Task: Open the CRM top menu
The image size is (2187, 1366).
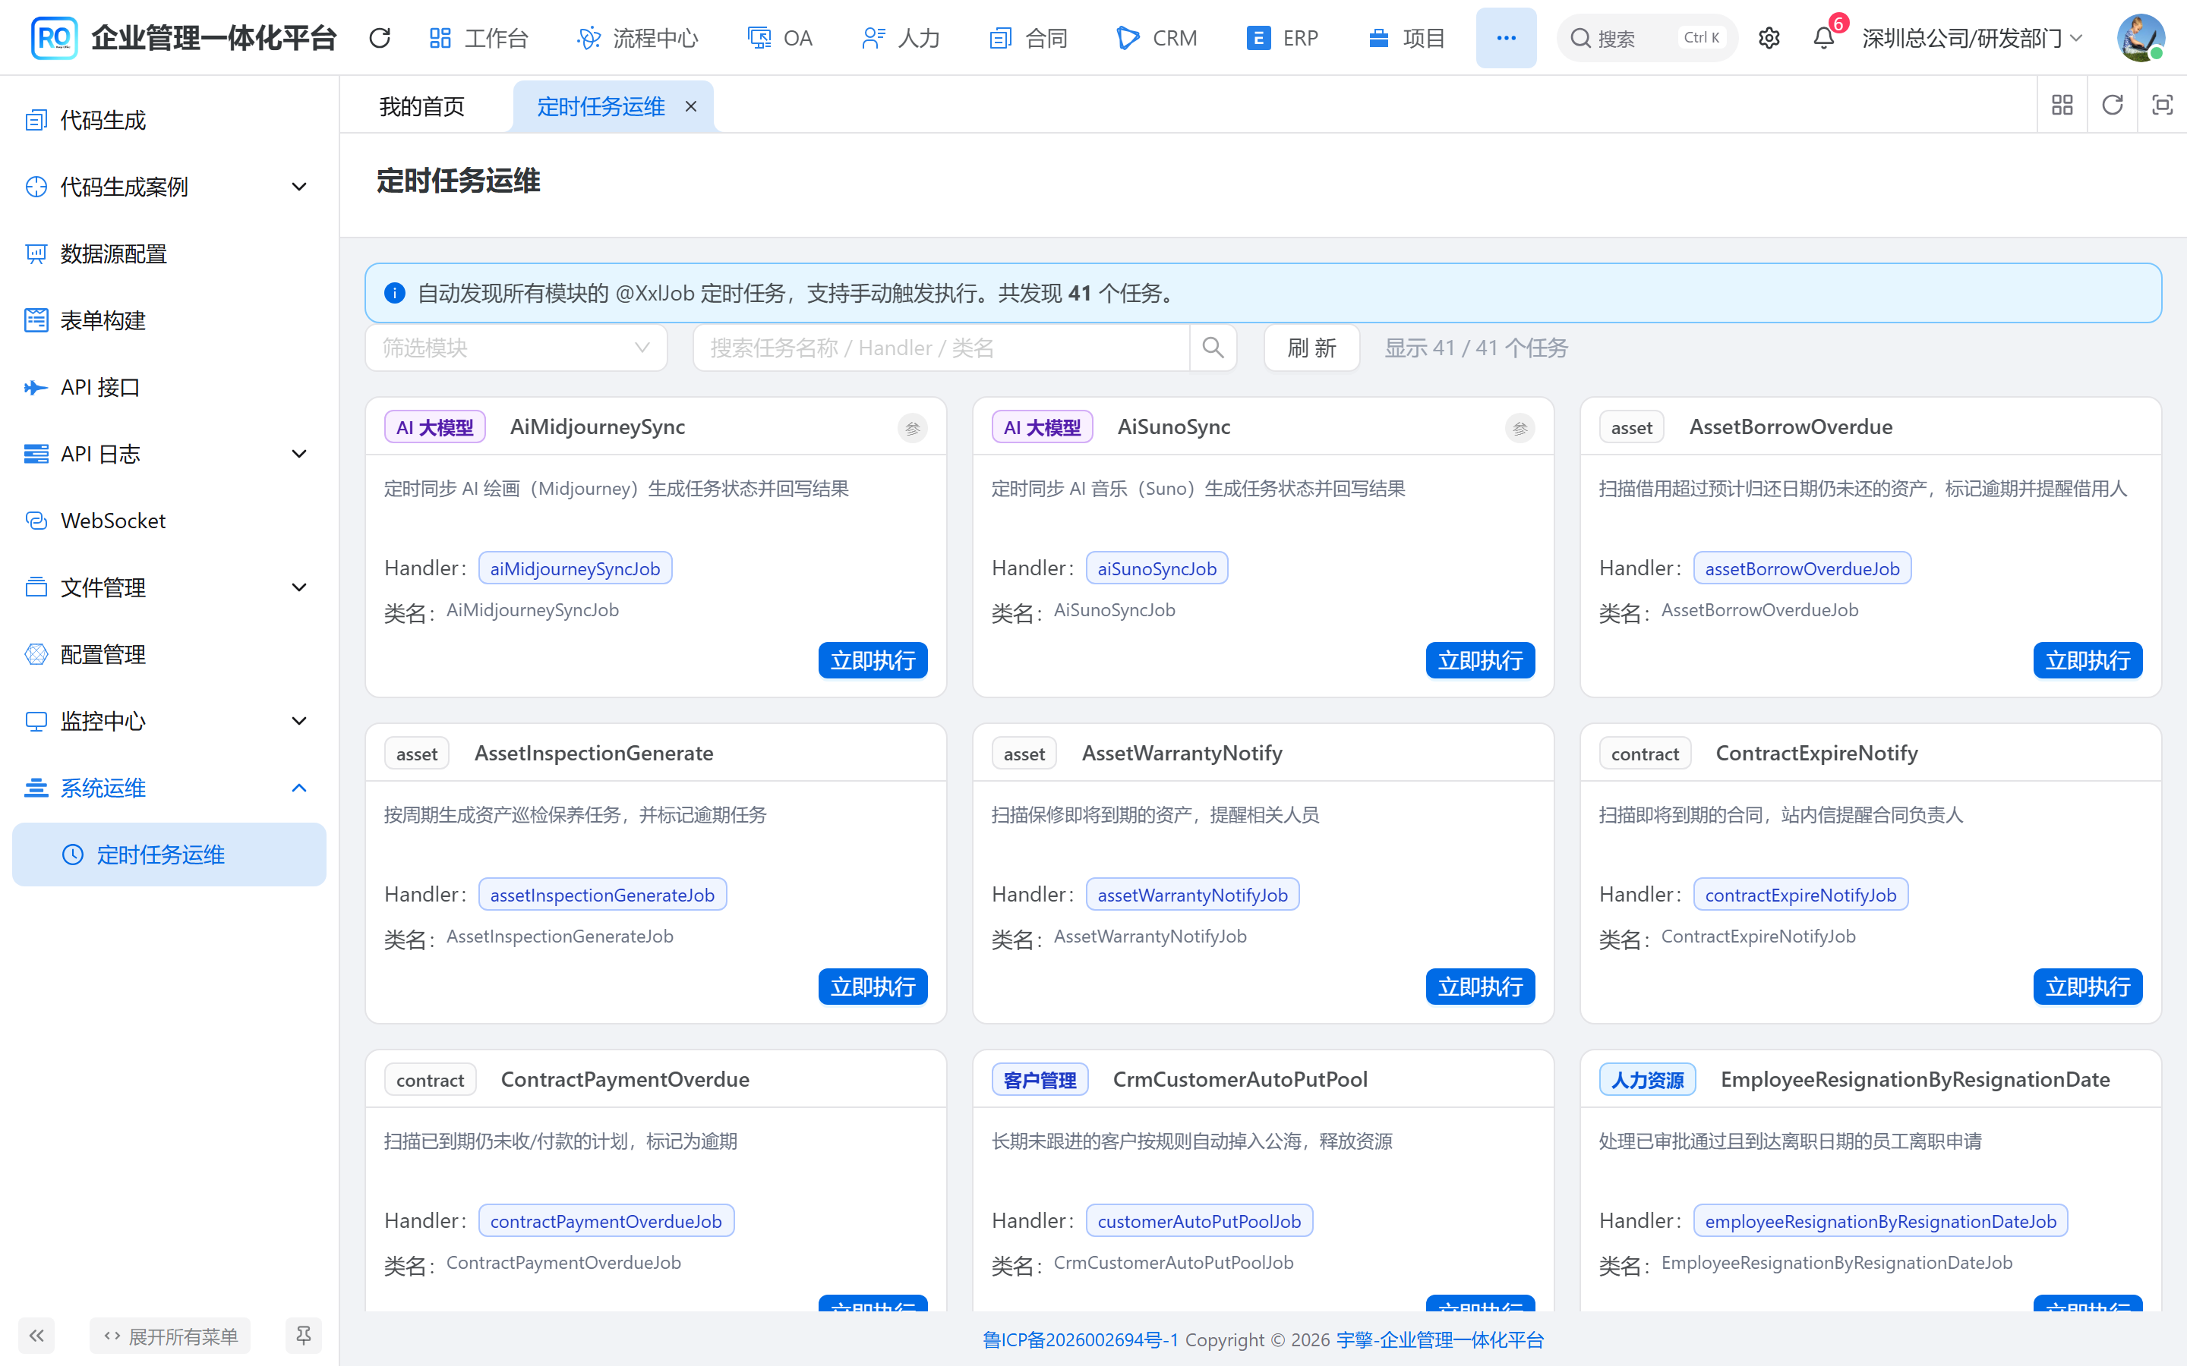Action: 1157,38
